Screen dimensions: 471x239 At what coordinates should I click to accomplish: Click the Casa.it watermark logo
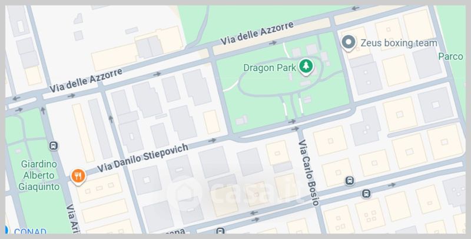[233, 191]
